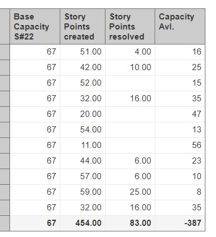Click the 11.00 story points created cell
This screenshot has height=237, width=216.
83,145
